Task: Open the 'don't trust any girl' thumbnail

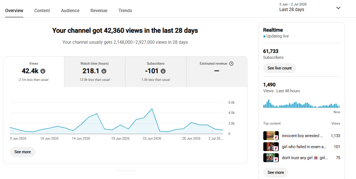Action: [271, 158]
